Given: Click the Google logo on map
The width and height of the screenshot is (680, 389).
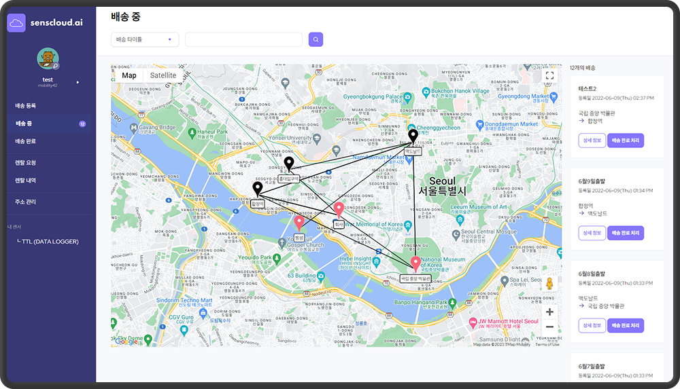Looking at the screenshot, I should [126, 341].
